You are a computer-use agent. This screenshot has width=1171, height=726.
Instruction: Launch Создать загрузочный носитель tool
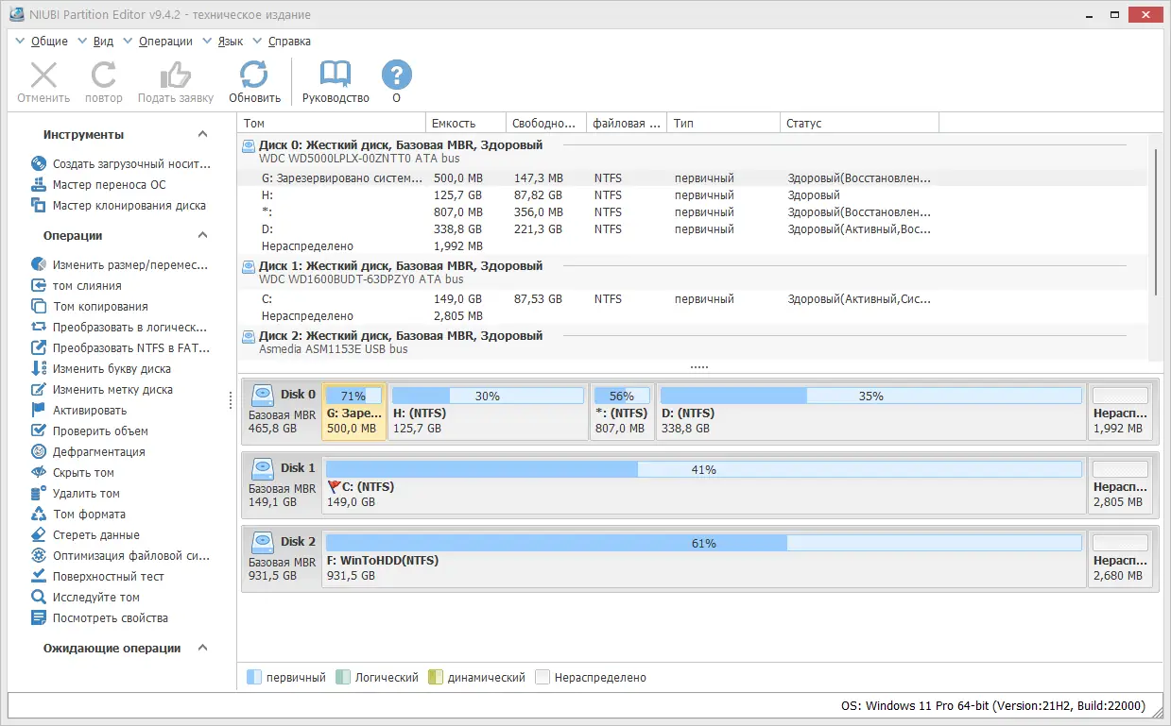[119, 164]
